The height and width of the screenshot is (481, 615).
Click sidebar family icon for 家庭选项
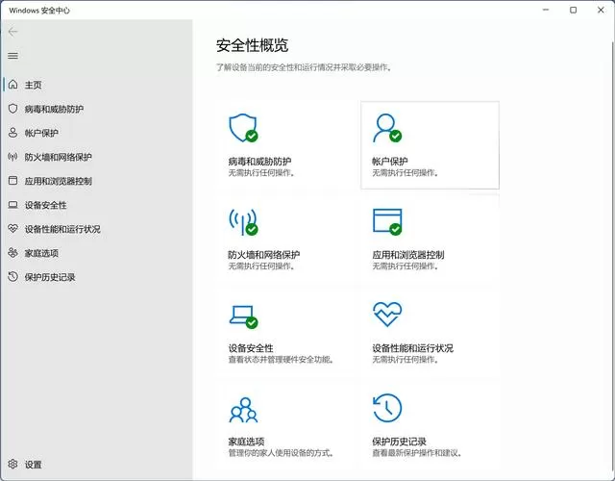pyautogui.click(x=12, y=252)
